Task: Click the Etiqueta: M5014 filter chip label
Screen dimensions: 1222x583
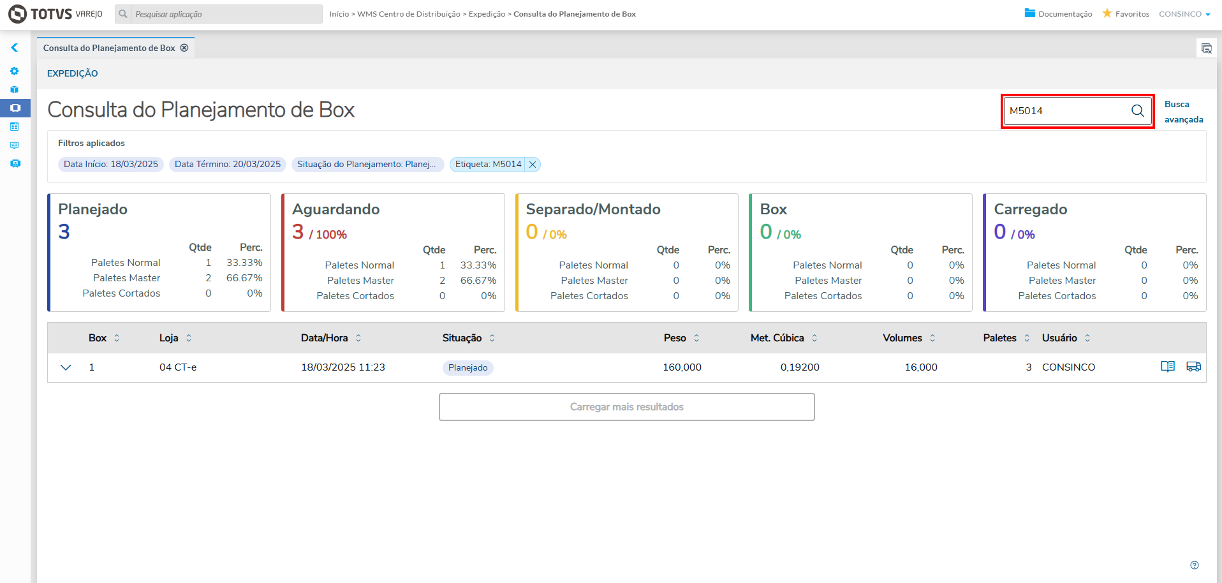Action: (x=489, y=165)
